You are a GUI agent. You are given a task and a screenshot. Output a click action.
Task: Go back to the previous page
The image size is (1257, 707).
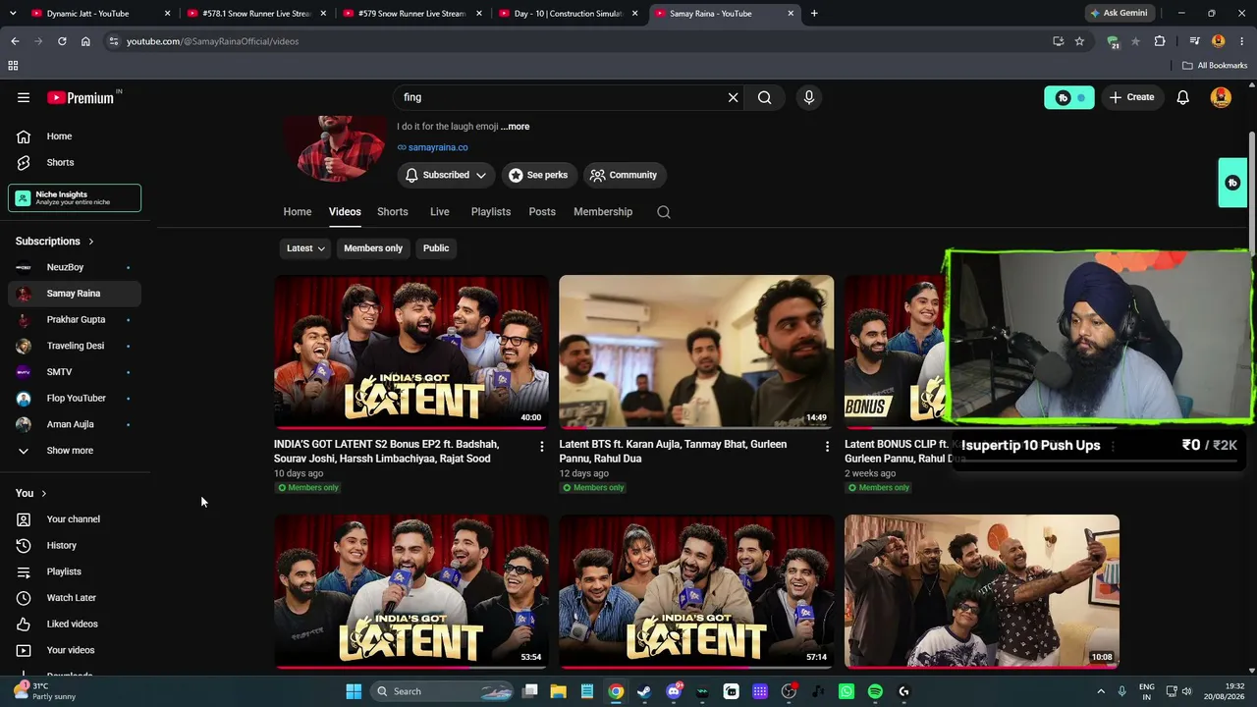pos(15,41)
